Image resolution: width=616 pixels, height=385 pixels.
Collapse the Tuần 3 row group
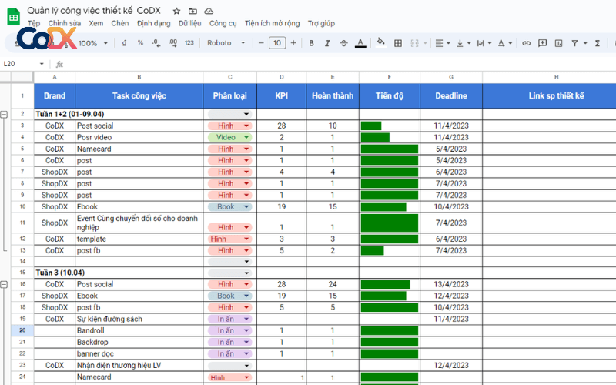click(4, 284)
